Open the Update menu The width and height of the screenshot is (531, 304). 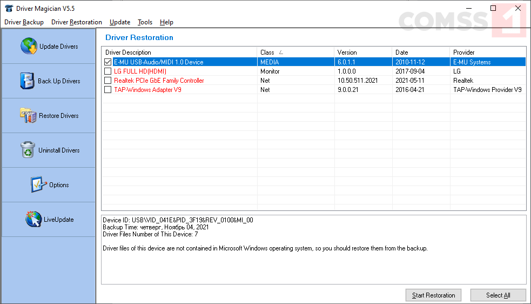(x=120, y=22)
